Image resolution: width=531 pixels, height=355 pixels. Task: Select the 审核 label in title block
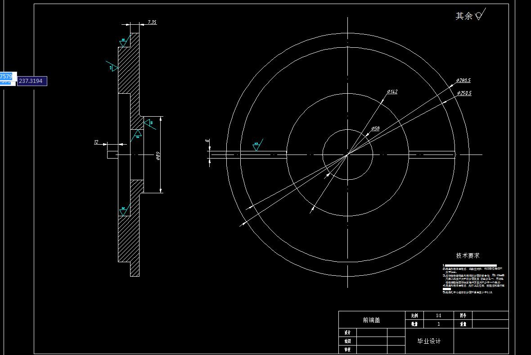coord(347,350)
